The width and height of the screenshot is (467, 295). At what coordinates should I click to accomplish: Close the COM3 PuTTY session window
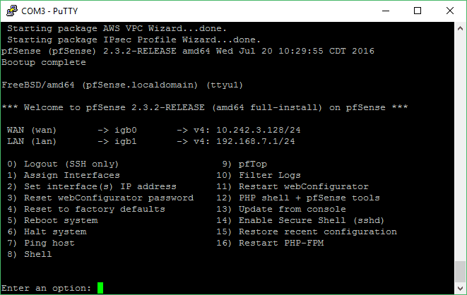pyautogui.click(x=450, y=11)
